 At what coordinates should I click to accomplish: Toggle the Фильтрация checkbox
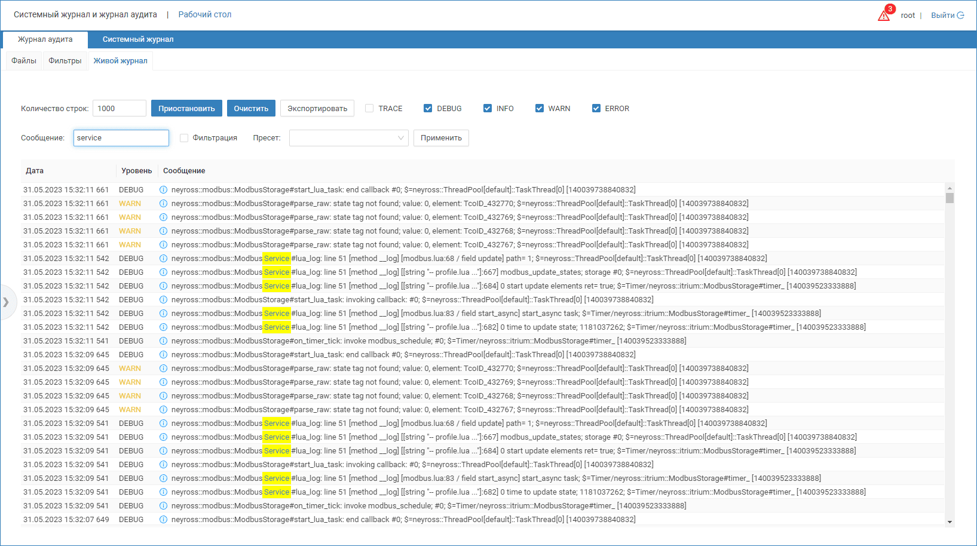pos(184,138)
